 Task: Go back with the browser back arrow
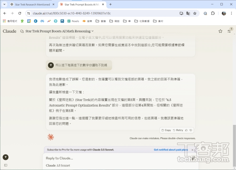[x=5, y=13]
